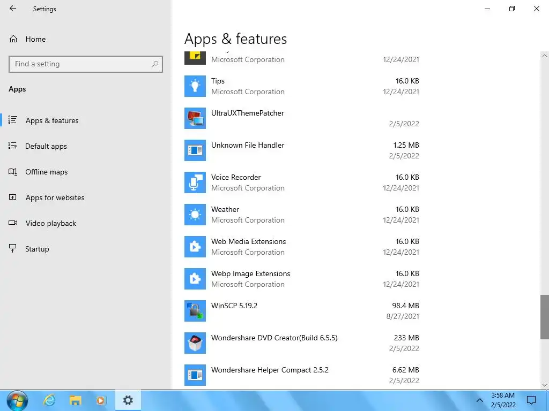549x411 pixels.
Task: Click the 233 MB size value
Action: click(406, 338)
